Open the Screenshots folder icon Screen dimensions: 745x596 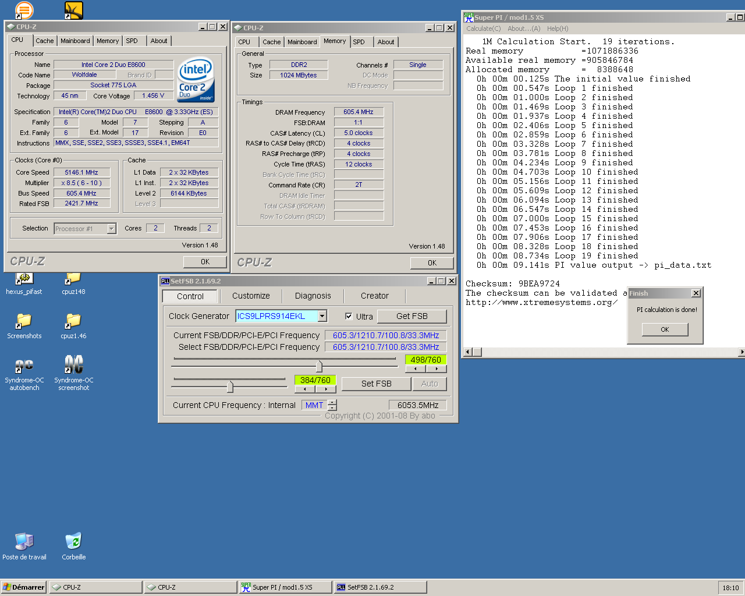(x=24, y=326)
